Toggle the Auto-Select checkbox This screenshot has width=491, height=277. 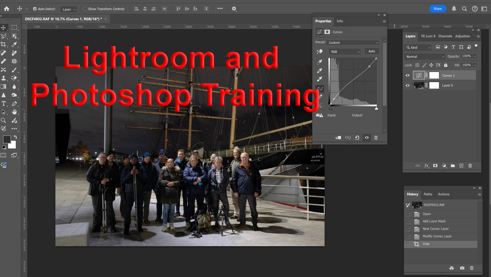coord(35,9)
